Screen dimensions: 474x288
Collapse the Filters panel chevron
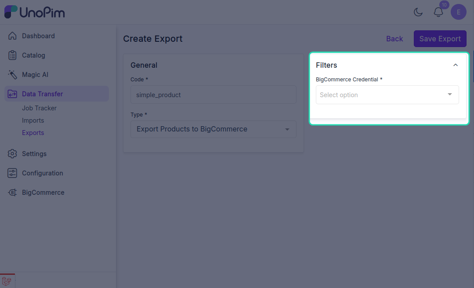[x=456, y=65]
